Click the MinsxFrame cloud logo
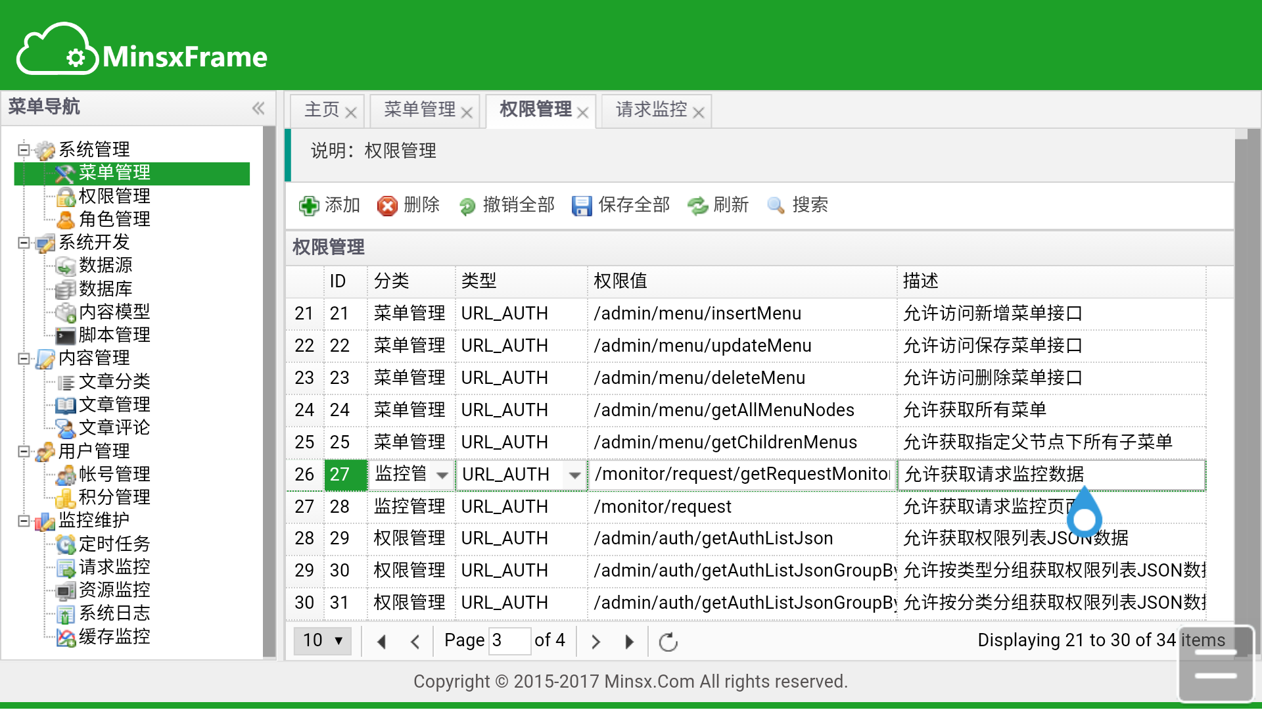The height and width of the screenshot is (710, 1262). click(57, 50)
